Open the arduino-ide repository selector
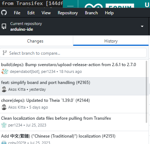The height and width of the screenshot is (144, 150). coord(74,26)
